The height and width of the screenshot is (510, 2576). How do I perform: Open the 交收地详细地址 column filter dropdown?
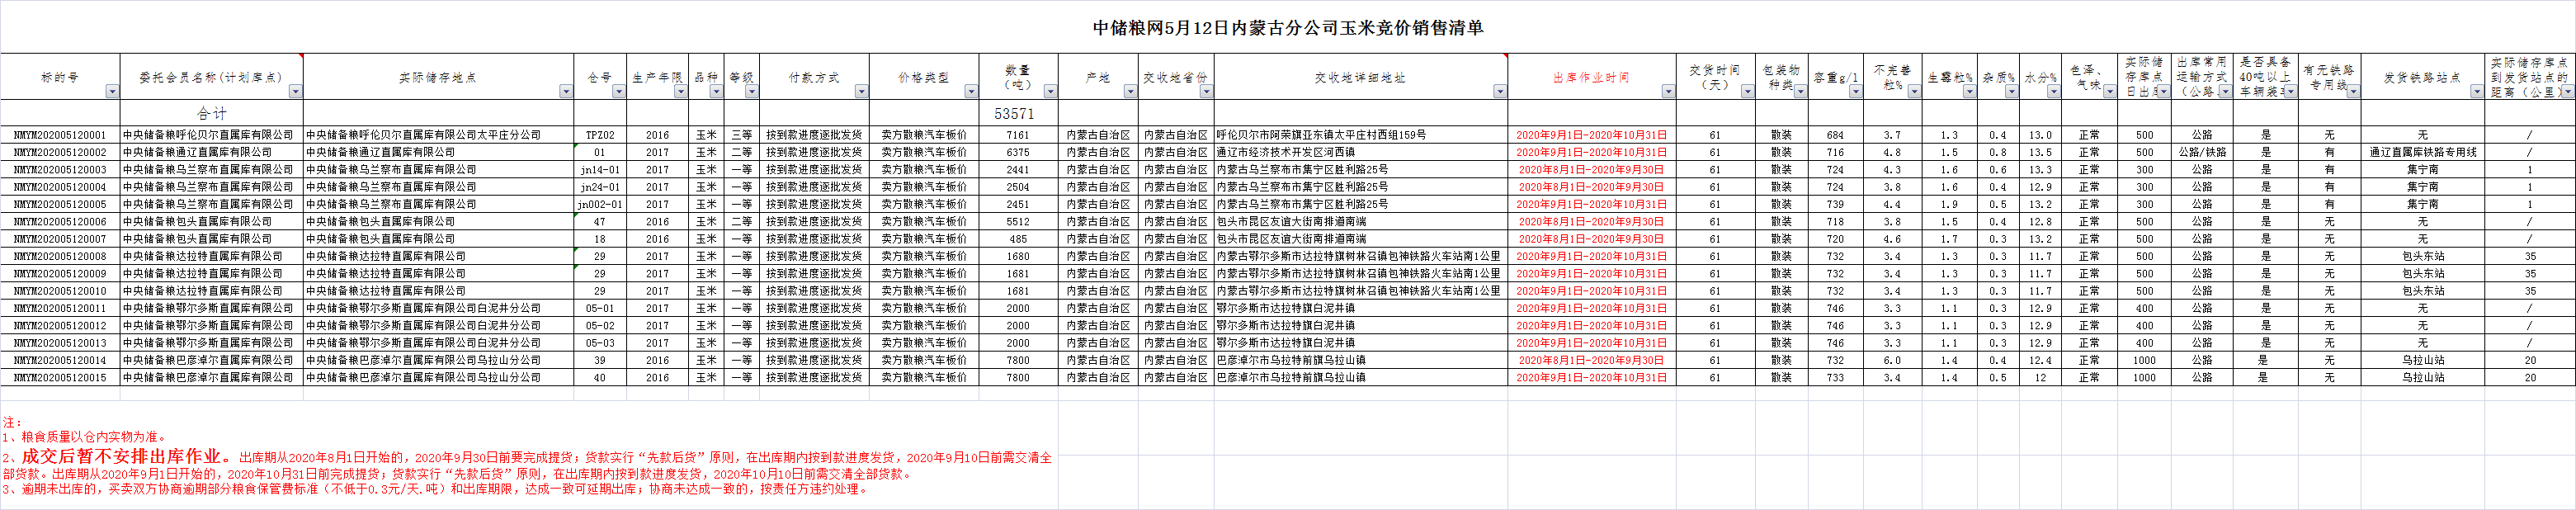1500,92
